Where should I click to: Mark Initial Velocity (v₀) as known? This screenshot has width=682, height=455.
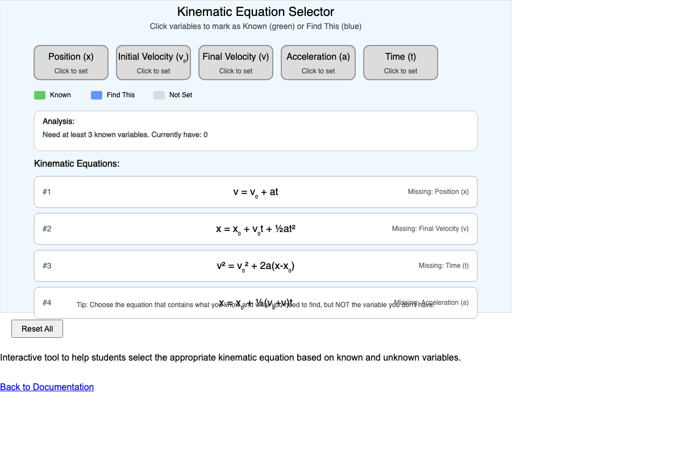pos(153,63)
